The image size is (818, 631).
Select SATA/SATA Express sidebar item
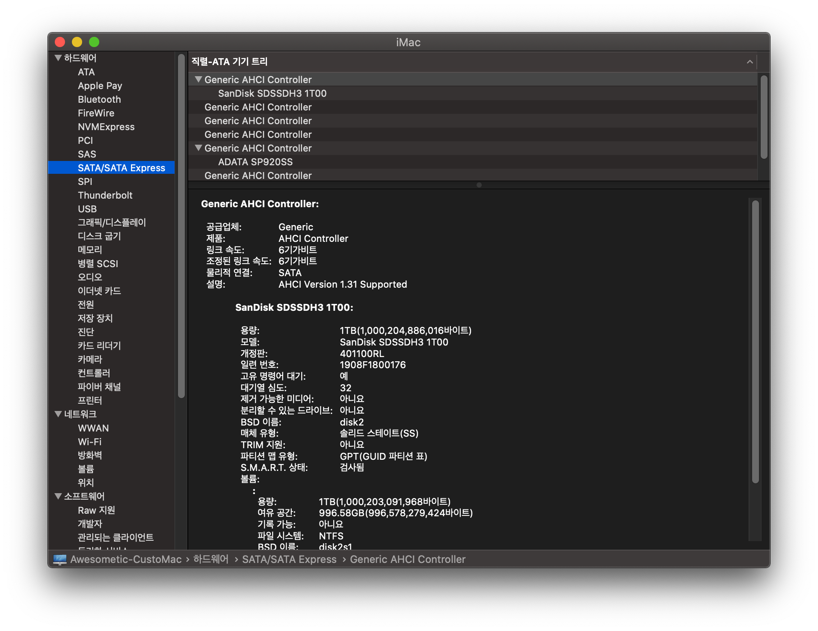[x=111, y=167]
